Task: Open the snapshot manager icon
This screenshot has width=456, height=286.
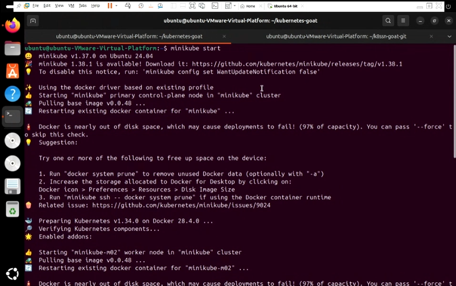Action: [x=160, y=6]
